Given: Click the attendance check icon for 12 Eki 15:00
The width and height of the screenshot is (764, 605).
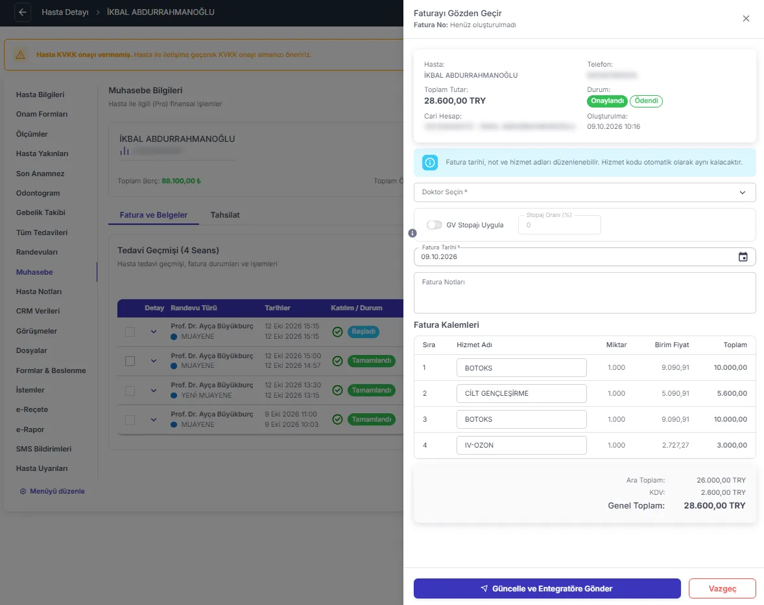Looking at the screenshot, I should [337, 361].
